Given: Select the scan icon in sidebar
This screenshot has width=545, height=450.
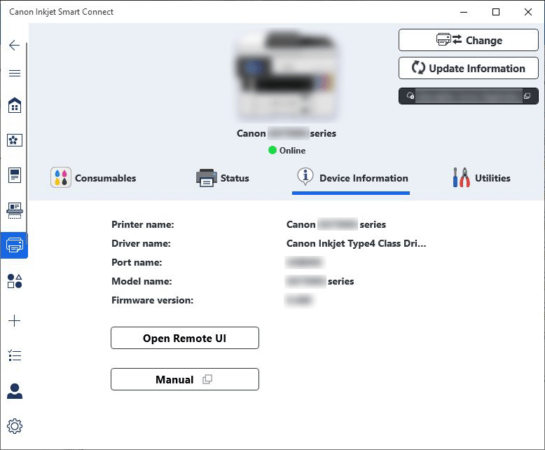Looking at the screenshot, I should tap(14, 210).
